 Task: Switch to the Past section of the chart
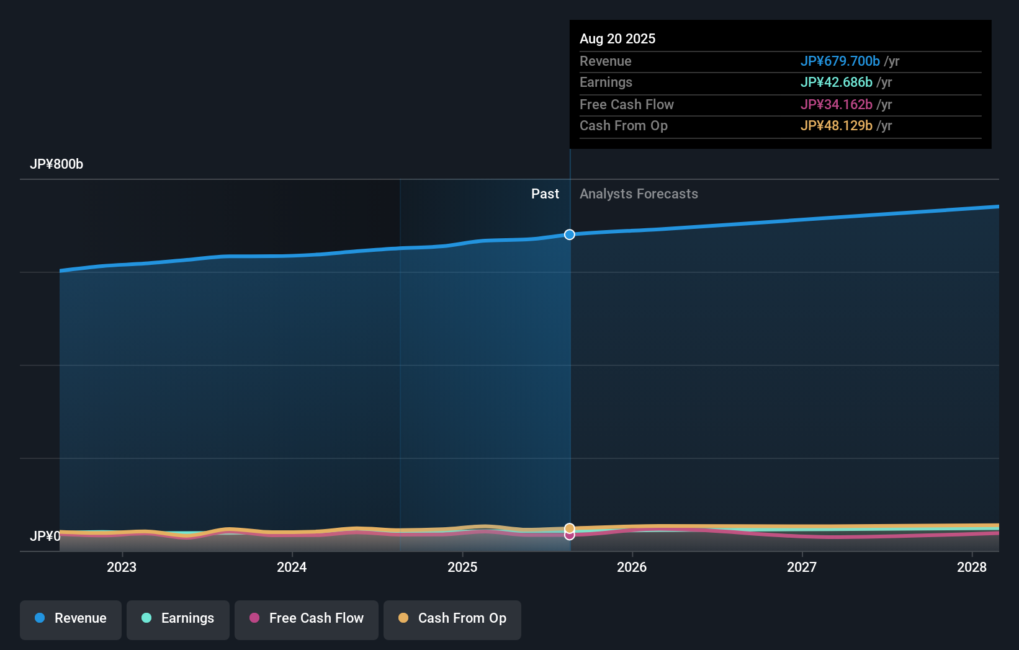pos(545,194)
